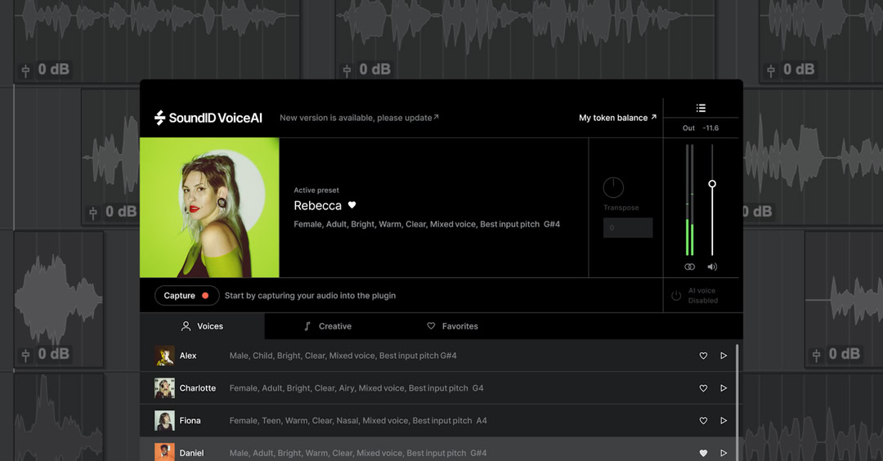Open My token balance link
883x461 pixels.
(618, 118)
